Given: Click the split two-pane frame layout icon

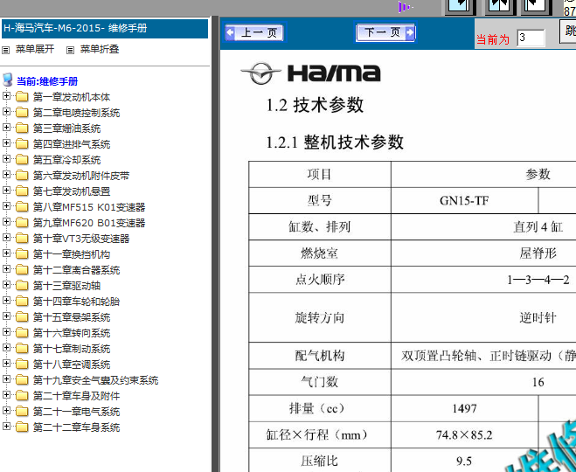Looking at the screenshot, I should [x=500, y=7].
